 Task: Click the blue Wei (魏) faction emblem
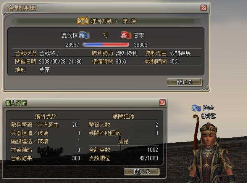pyautogui.click(x=84, y=35)
